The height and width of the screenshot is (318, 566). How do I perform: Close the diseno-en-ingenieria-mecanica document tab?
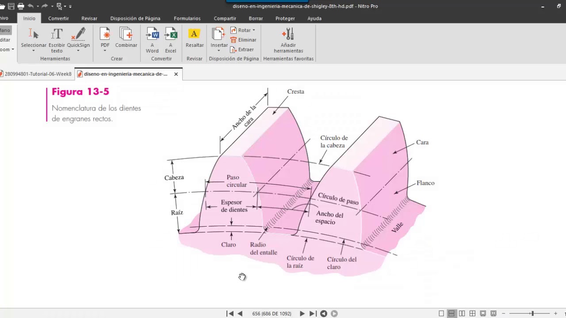[176, 74]
